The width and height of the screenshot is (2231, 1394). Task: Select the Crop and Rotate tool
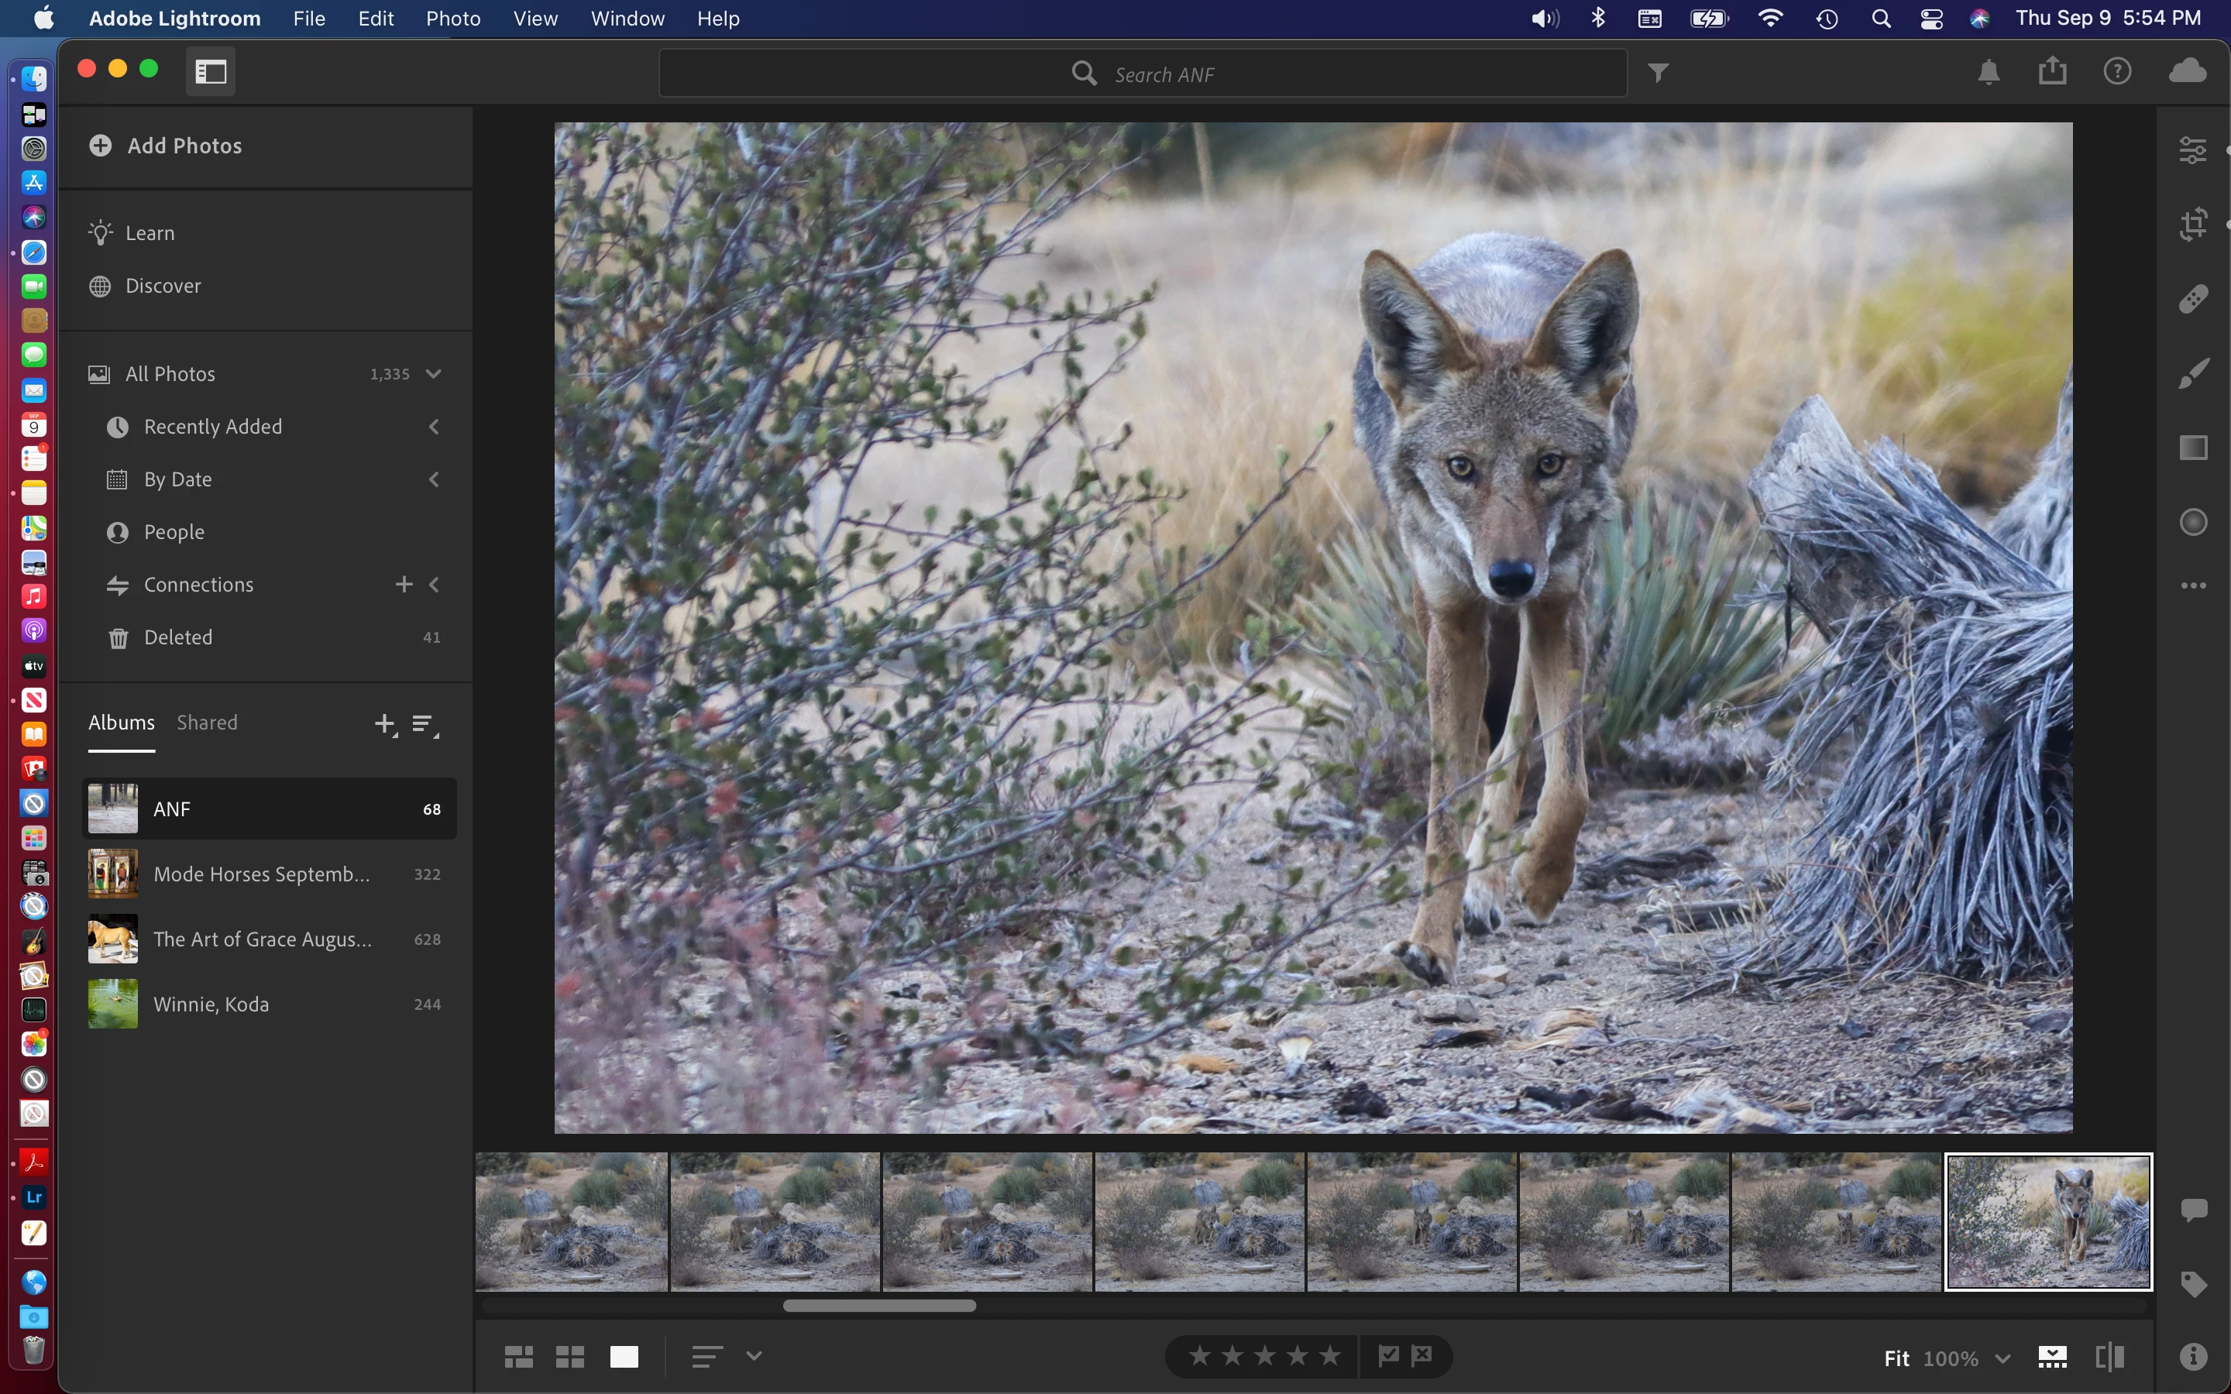pyautogui.click(x=2193, y=224)
